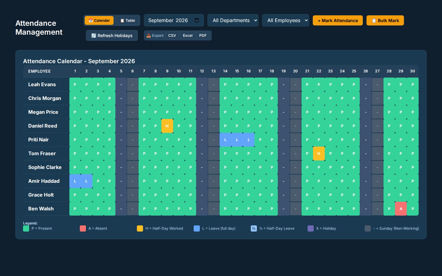Click the Mark Attendance button
The height and width of the screenshot is (276, 442).
pos(338,21)
